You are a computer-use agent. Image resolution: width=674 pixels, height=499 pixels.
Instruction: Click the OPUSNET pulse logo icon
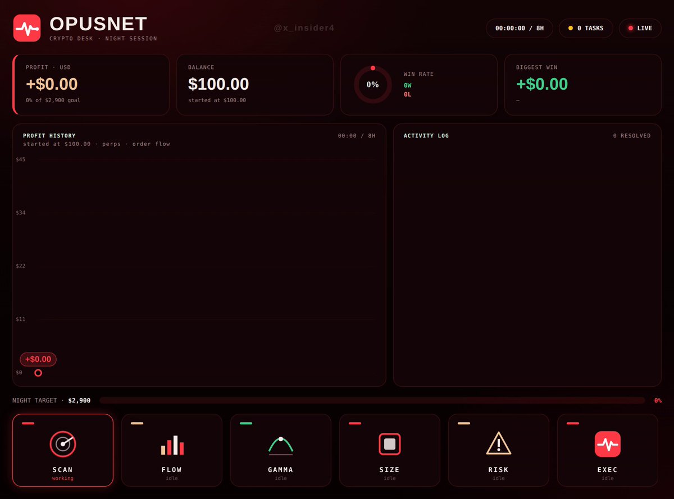(27, 28)
